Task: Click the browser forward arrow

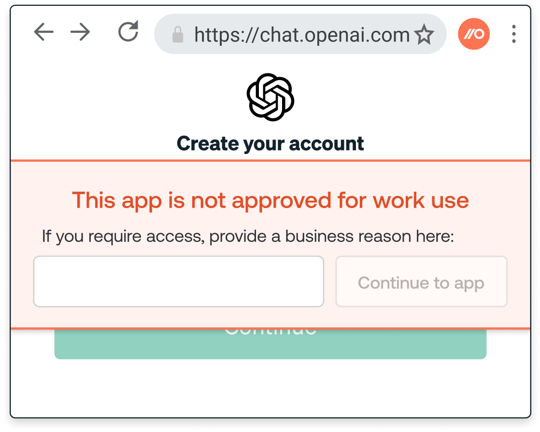Action: click(80, 32)
